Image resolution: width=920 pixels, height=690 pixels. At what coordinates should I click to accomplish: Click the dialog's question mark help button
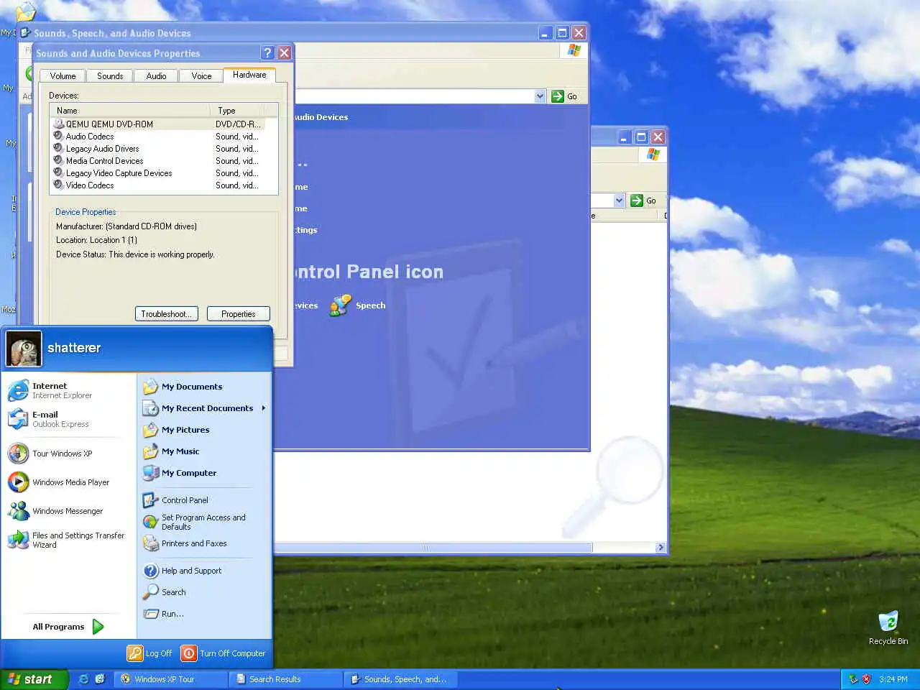click(x=267, y=52)
